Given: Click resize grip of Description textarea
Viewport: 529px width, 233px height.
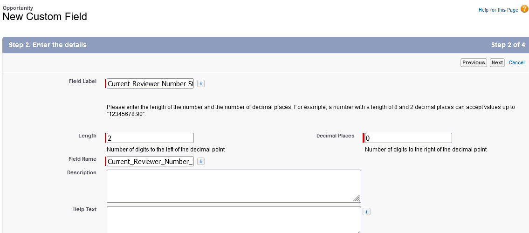Looking at the screenshot, I should pos(357,198).
